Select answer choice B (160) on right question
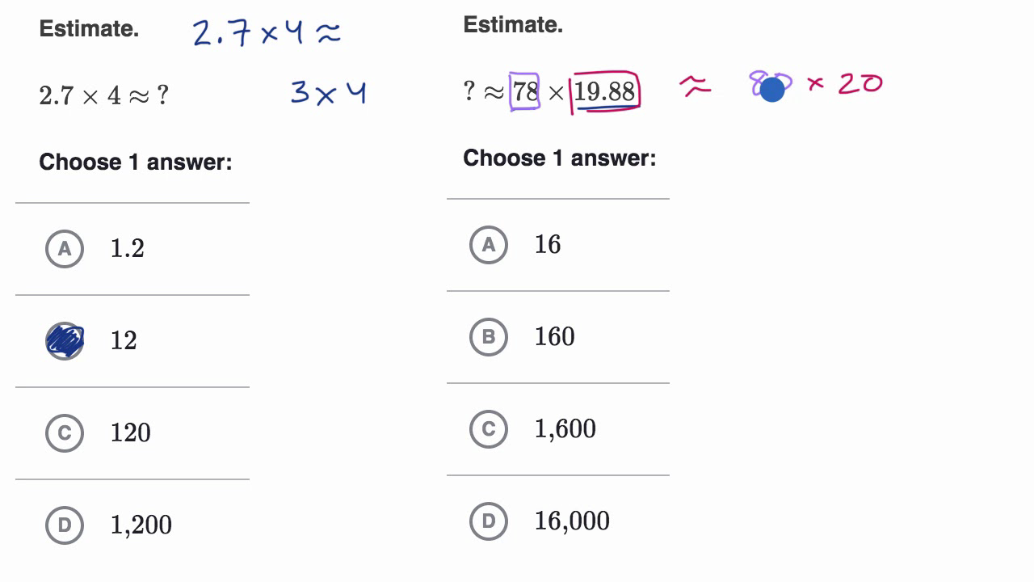The height and width of the screenshot is (582, 1034). tap(487, 337)
